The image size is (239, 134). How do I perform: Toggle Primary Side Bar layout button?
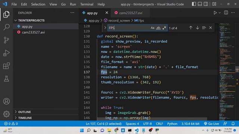point(194,4)
